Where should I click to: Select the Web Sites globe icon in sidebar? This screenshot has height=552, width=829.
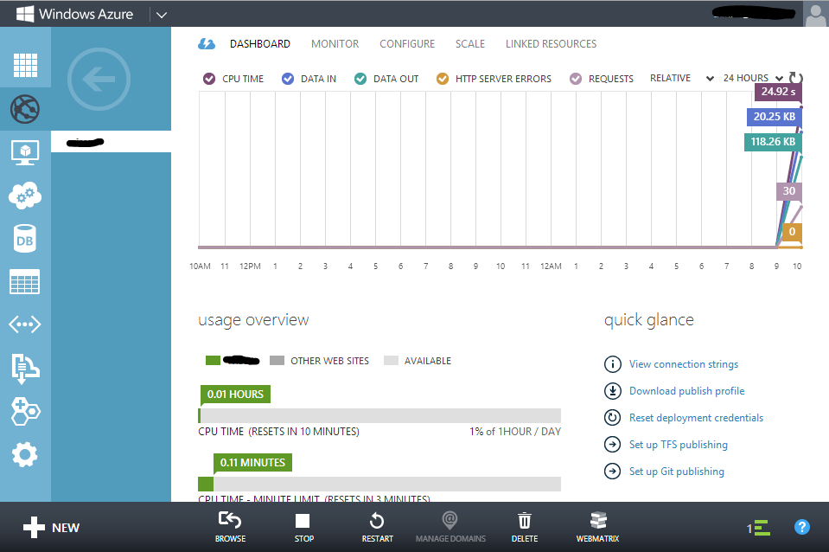click(25, 109)
